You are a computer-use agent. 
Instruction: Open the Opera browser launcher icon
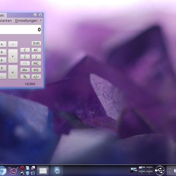pyautogui.click(x=22, y=168)
